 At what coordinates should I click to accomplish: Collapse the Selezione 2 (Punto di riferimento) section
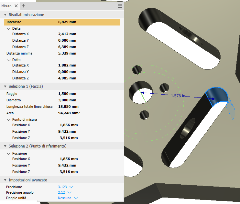[5, 146]
